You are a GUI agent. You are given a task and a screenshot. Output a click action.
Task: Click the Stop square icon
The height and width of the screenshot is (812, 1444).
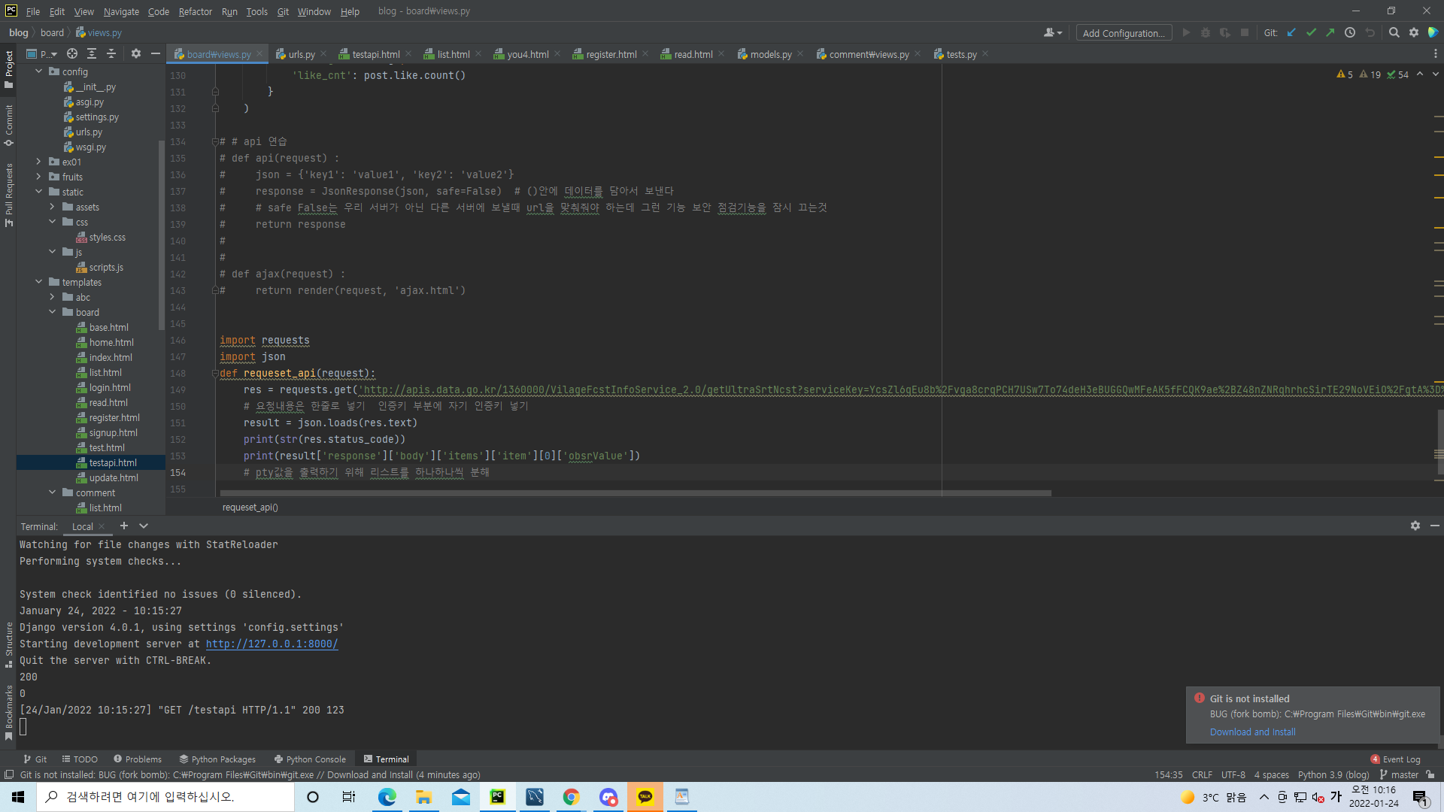(x=1245, y=32)
